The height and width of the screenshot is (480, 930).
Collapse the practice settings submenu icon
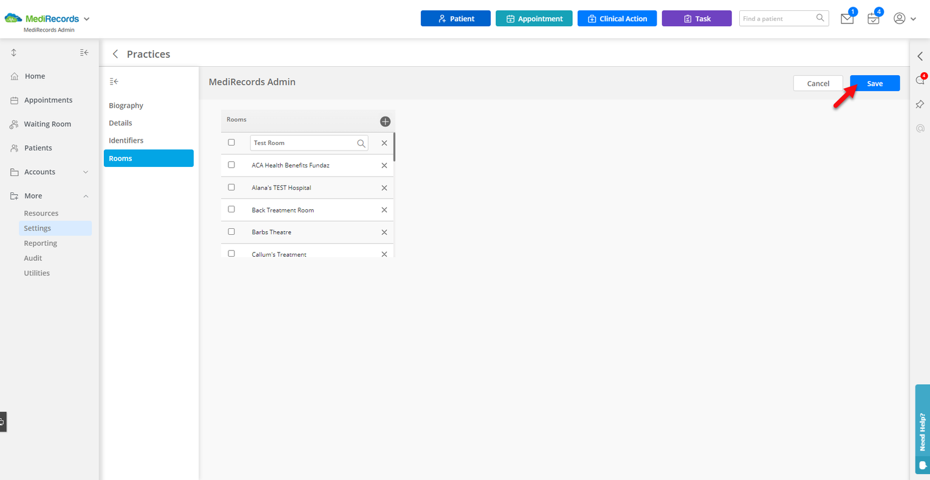[x=114, y=81]
